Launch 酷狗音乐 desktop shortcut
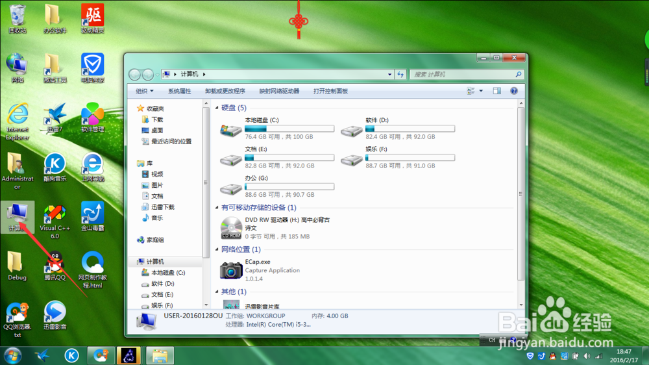Screen dimensions: 649x365 pyautogui.click(x=55, y=167)
